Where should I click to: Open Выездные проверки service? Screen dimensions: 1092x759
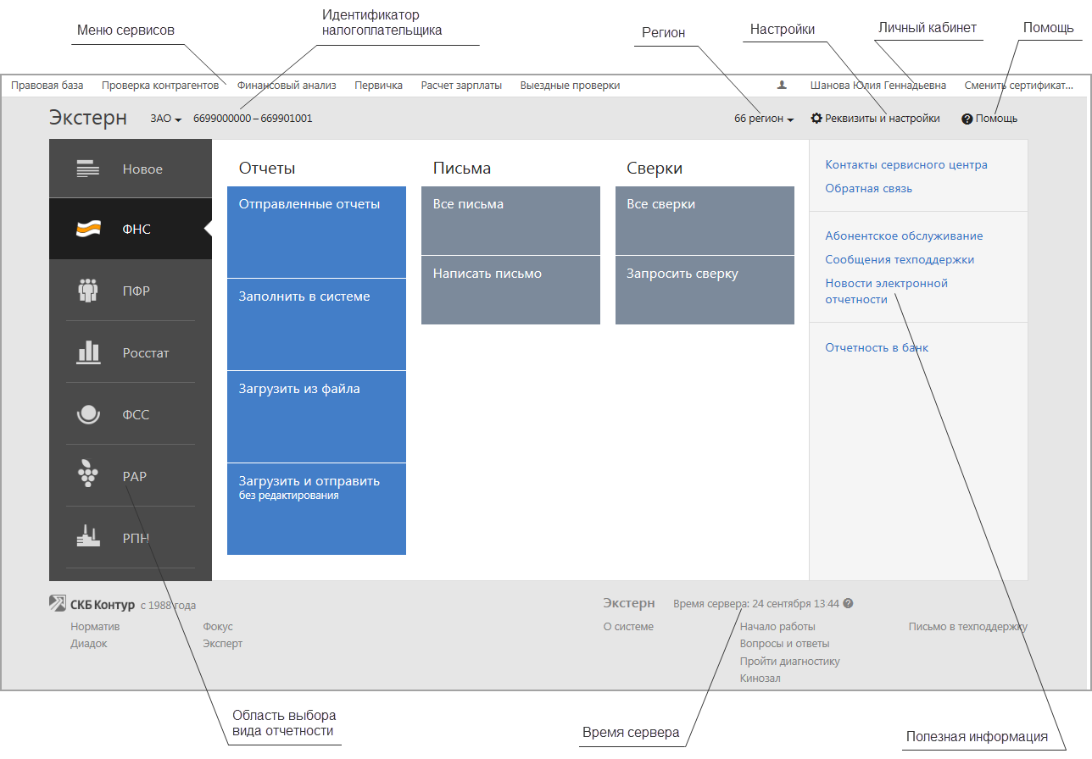click(570, 86)
